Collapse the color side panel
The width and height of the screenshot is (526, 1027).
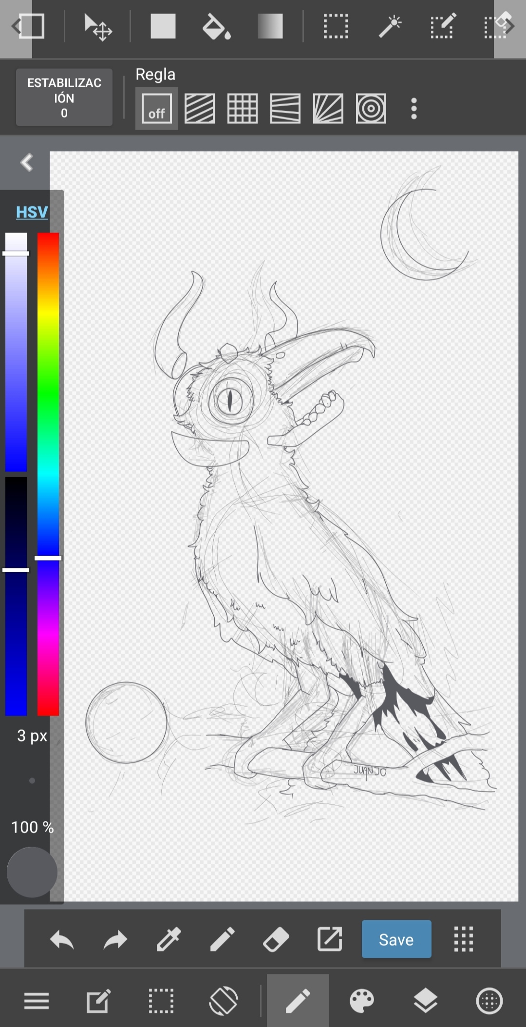pyautogui.click(x=27, y=162)
